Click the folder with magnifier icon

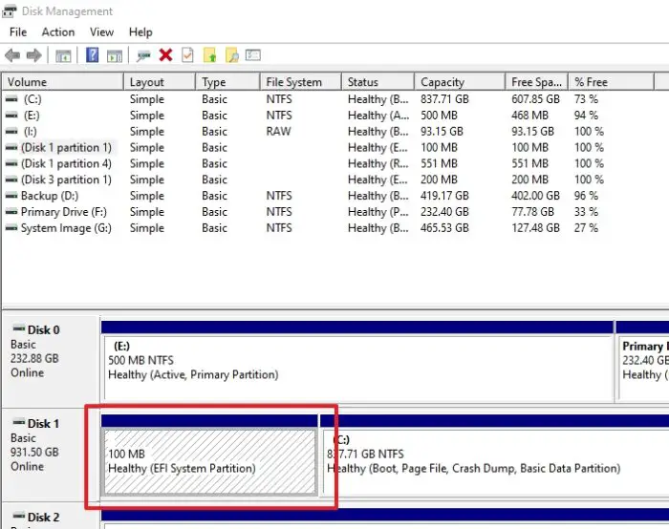click(231, 55)
